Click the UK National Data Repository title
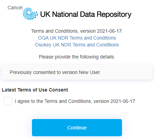The image size is (156, 139). coord(86,14)
